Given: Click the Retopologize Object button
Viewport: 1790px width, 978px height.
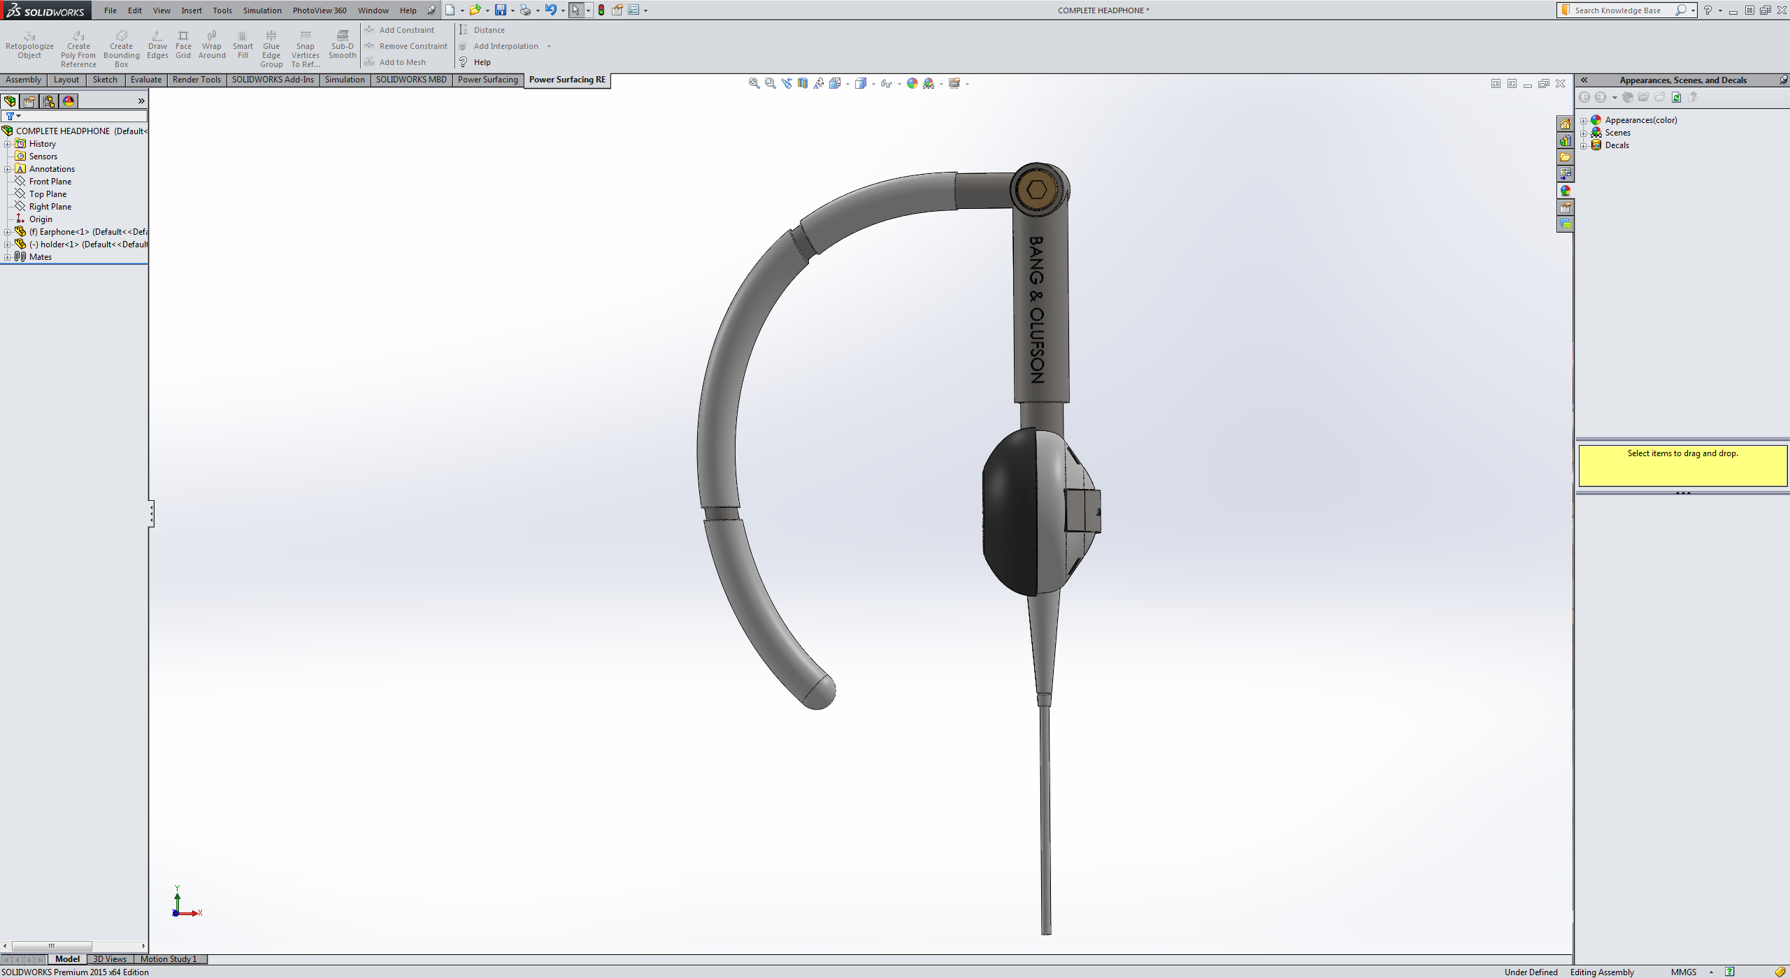Looking at the screenshot, I should (29, 45).
